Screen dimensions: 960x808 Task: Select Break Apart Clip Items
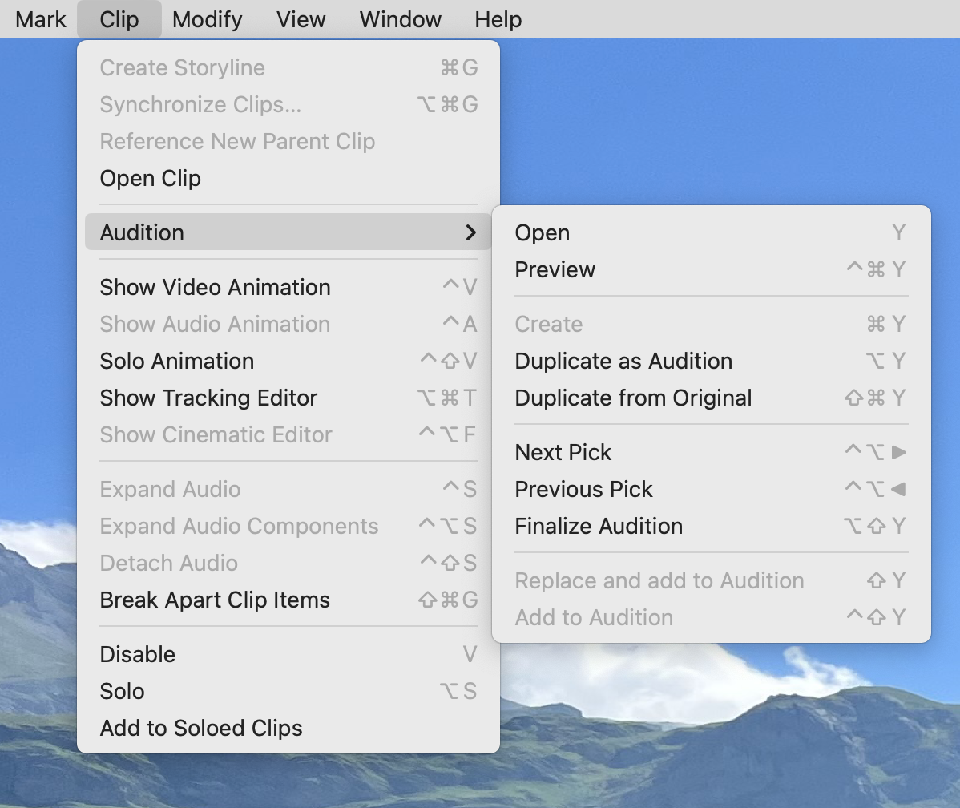tap(288, 600)
